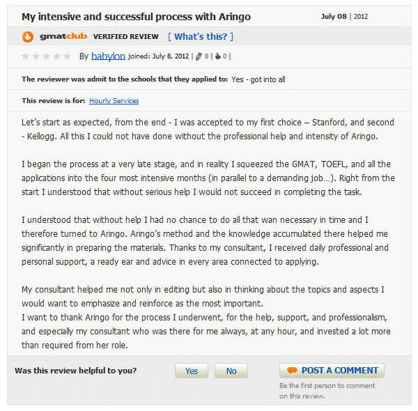Screen dimensions: 418x411
Task: Click the pencil posts count icon
Action: pos(199,56)
